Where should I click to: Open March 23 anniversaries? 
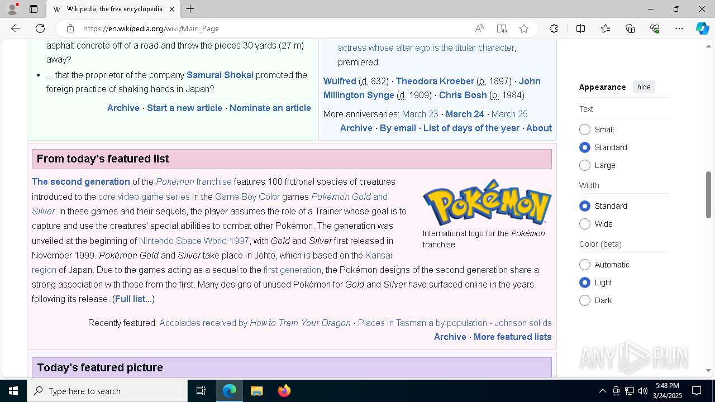(x=420, y=114)
